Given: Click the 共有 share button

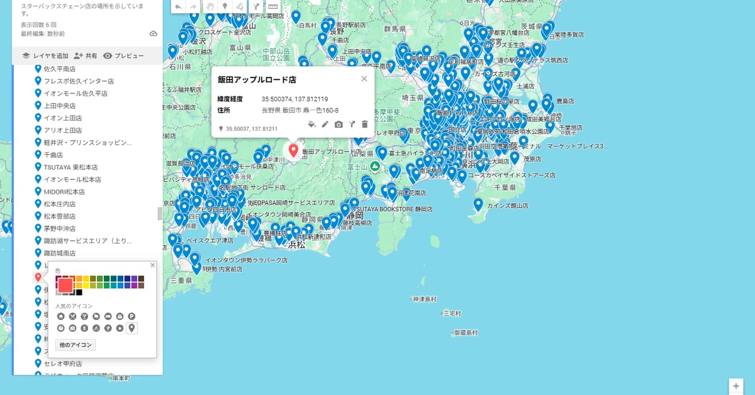Looking at the screenshot, I should pyautogui.click(x=85, y=55).
